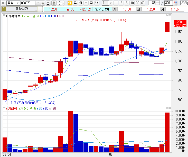Click the i information button
This screenshot has height=157, width=188.
(40, 9)
